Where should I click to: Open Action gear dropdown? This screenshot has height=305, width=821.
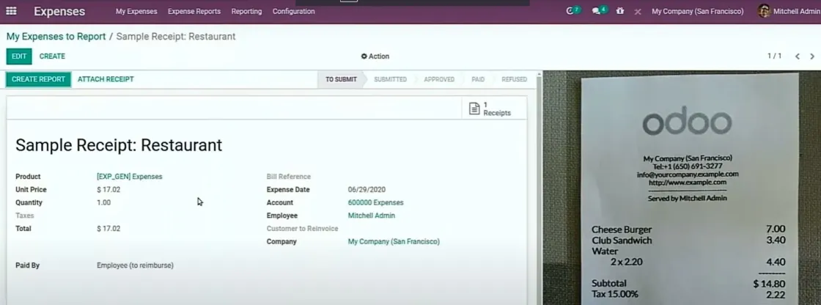click(375, 56)
